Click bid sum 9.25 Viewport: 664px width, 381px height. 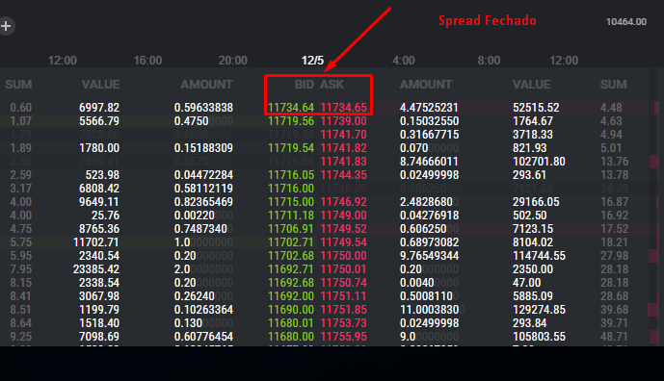pos(21,337)
